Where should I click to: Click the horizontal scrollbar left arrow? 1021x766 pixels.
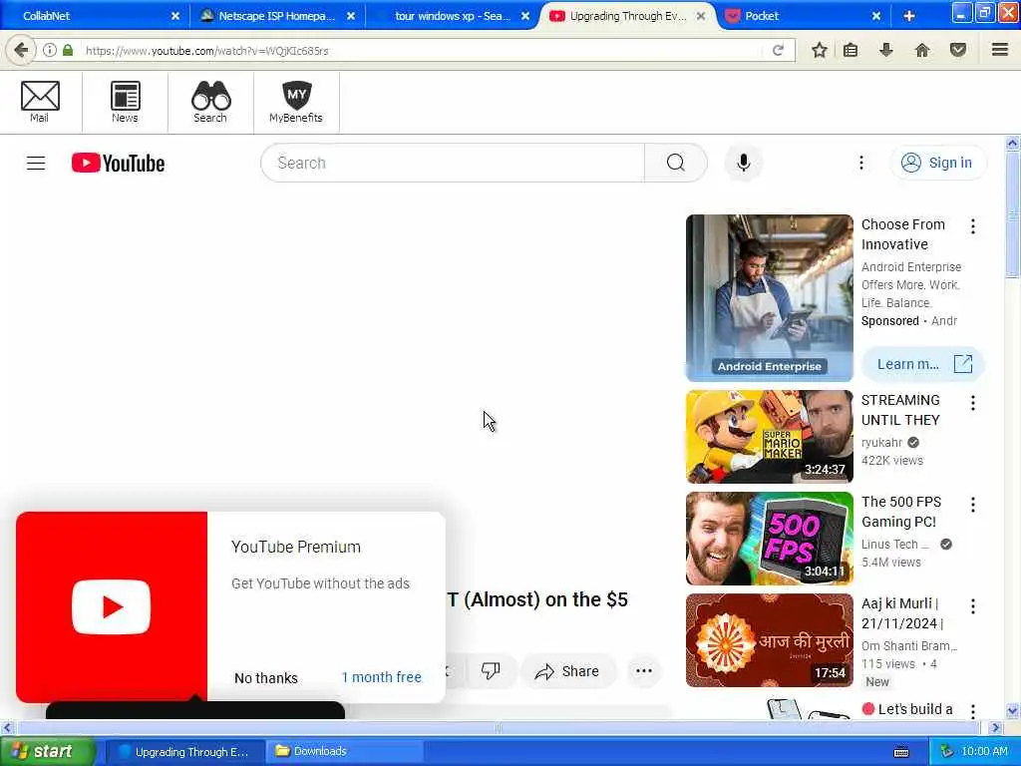pyautogui.click(x=7, y=727)
